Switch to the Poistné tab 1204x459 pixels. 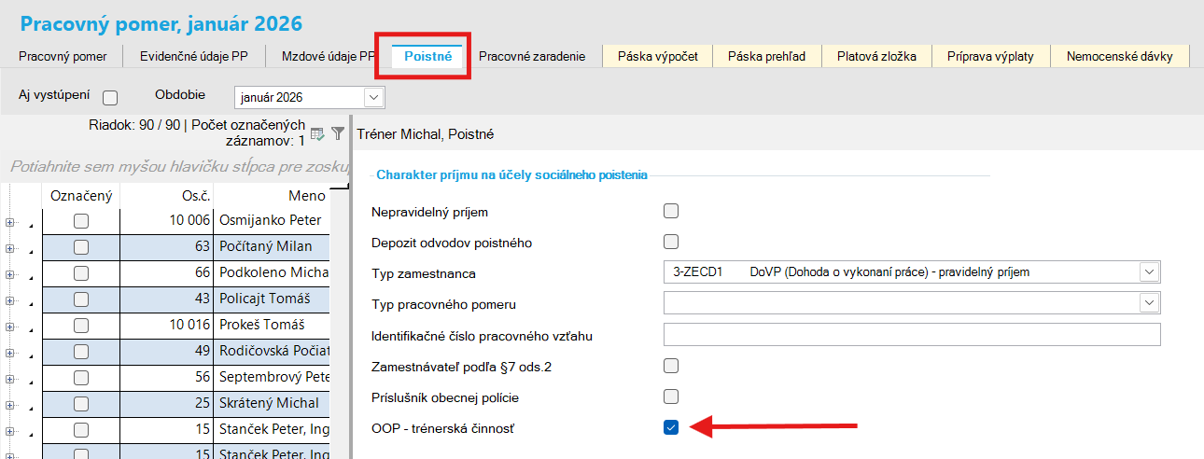pyautogui.click(x=427, y=57)
